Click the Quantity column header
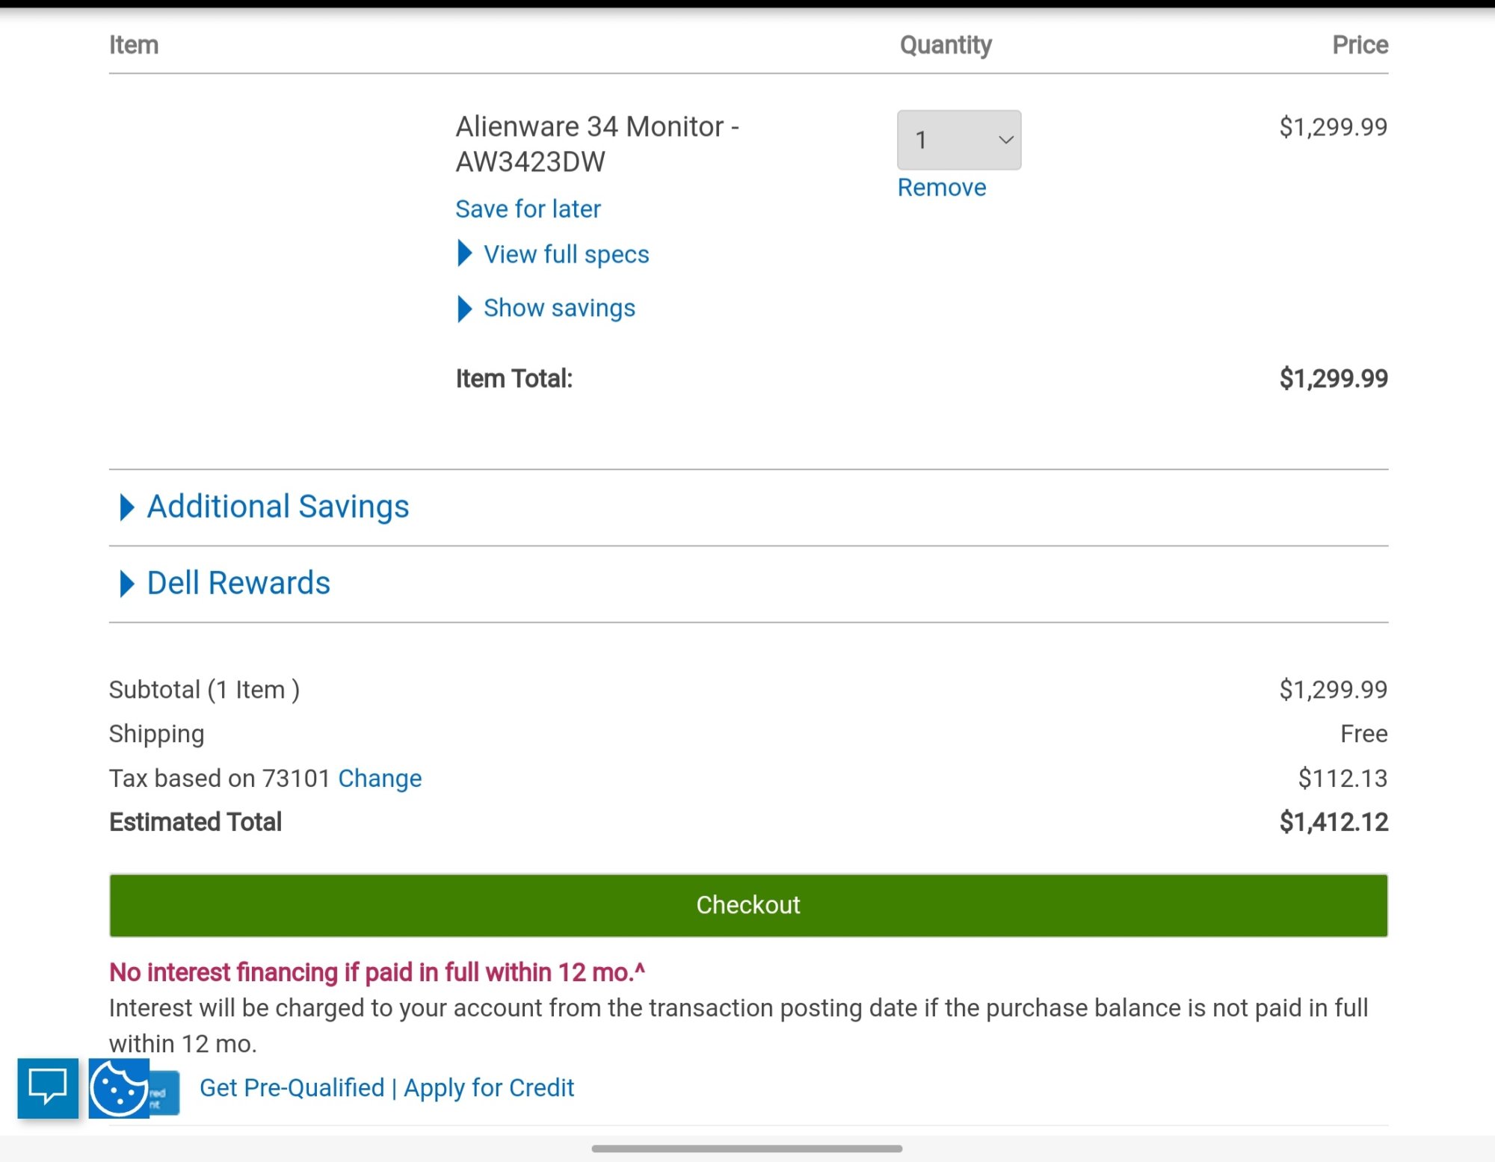Viewport: 1495px width, 1162px height. (x=945, y=45)
